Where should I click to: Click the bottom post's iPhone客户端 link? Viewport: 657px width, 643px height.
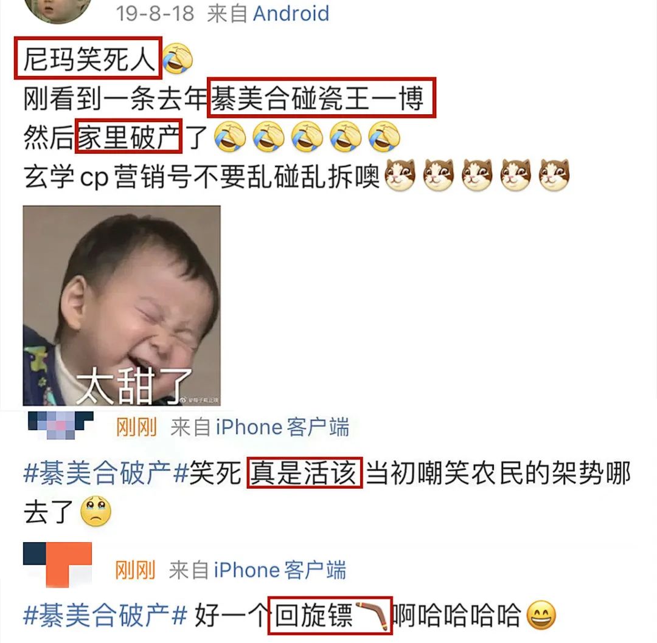pos(280,570)
